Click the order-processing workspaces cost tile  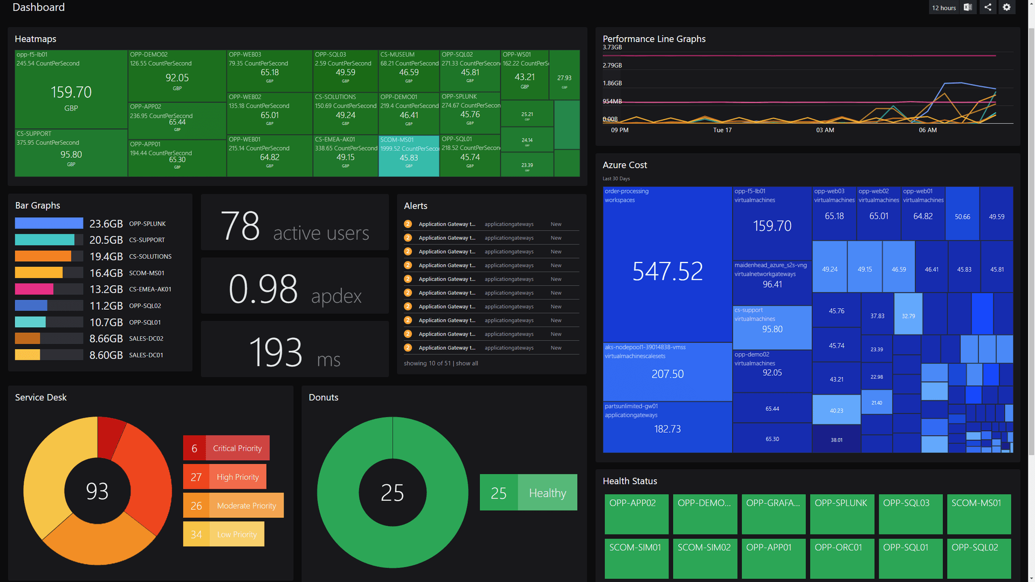point(667,264)
